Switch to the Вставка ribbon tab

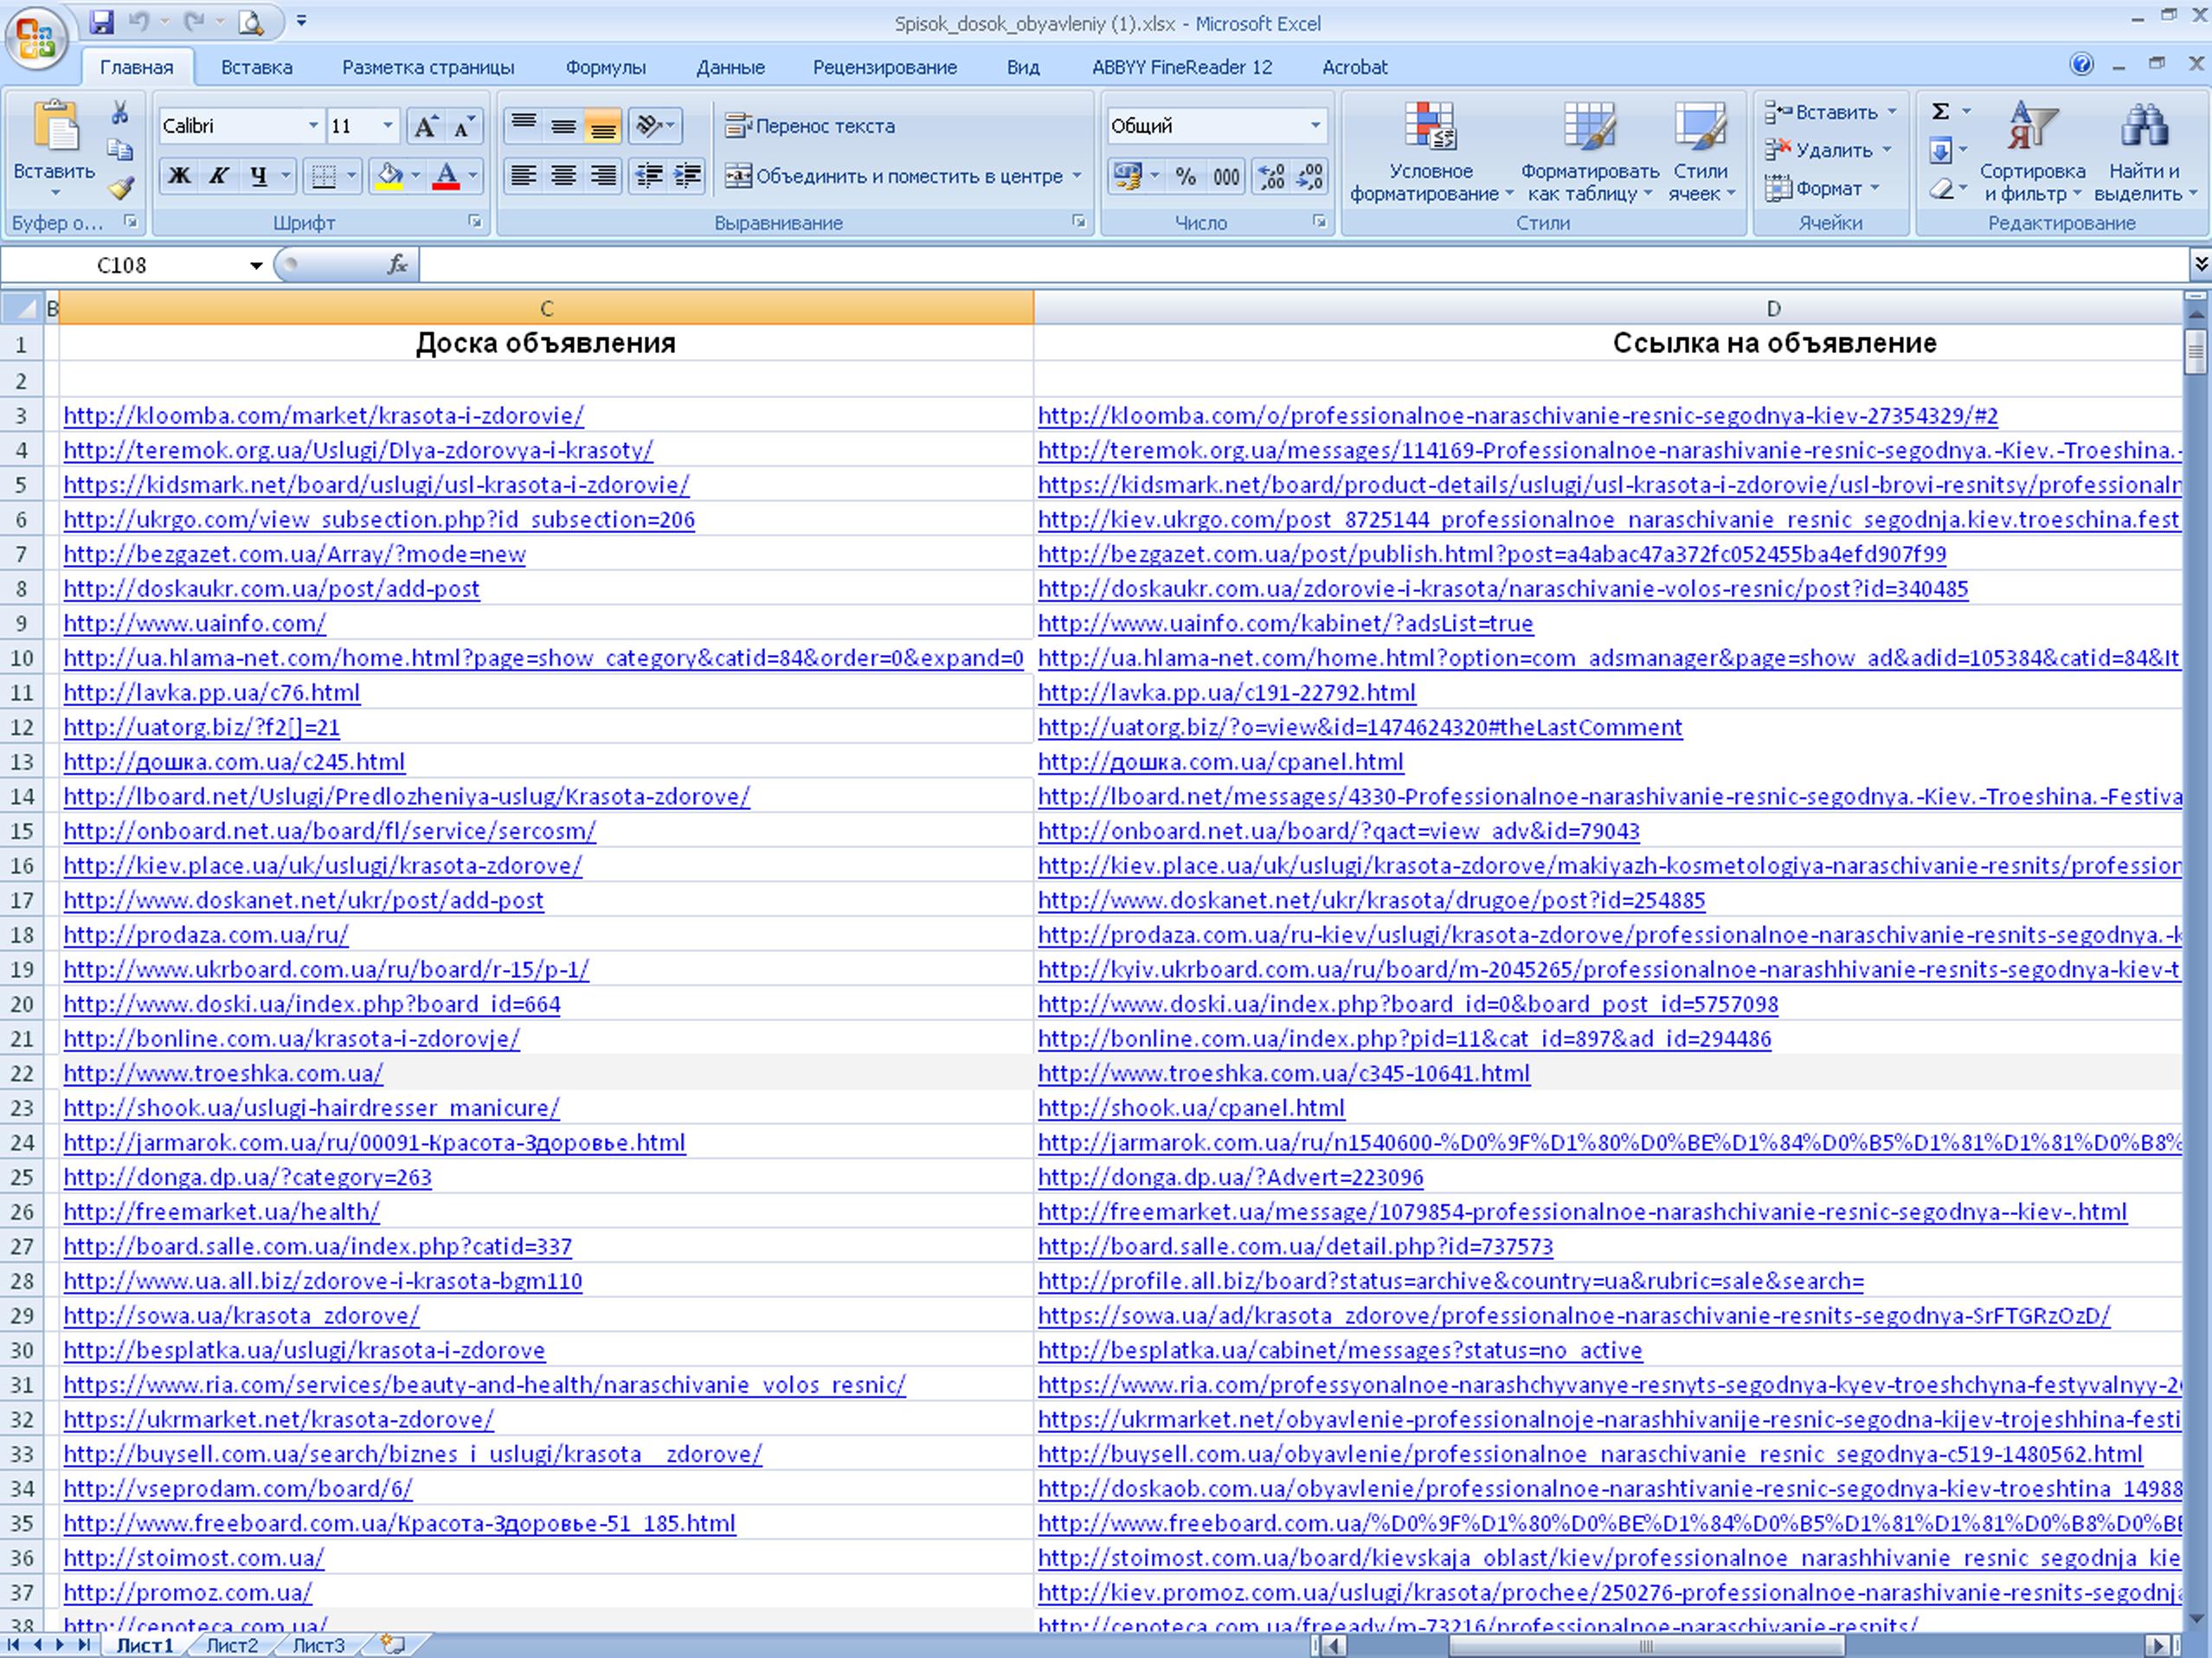tap(256, 67)
